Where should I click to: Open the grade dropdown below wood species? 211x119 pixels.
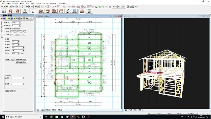(18, 51)
